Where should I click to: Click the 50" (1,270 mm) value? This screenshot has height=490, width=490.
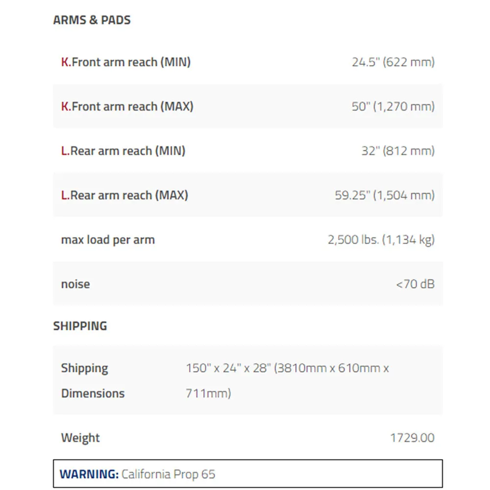(x=393, y=106)
